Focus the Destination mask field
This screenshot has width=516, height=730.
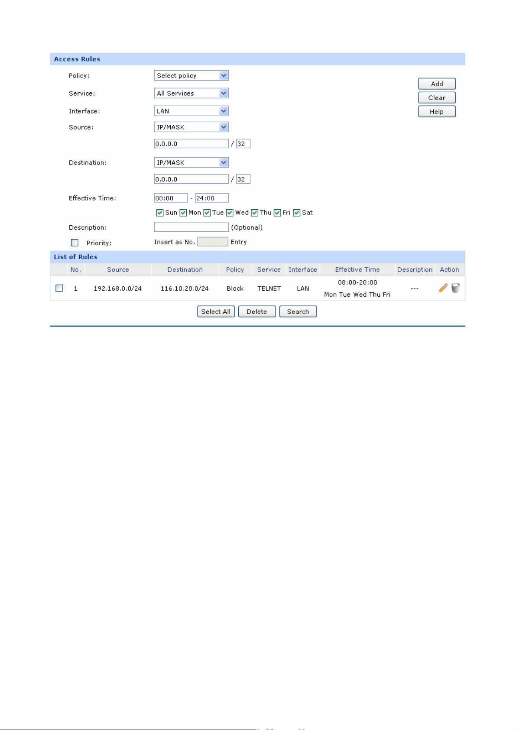[243, 179]
